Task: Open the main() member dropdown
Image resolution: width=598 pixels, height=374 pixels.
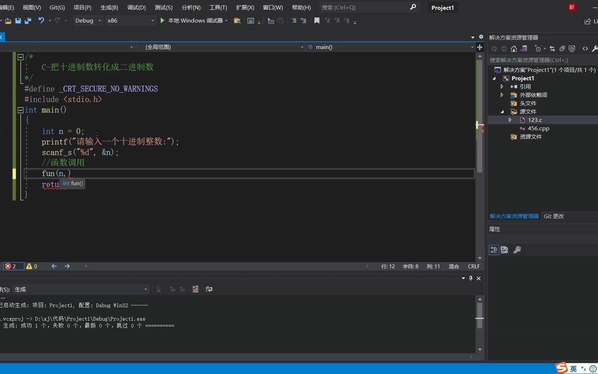Action: [390, 47]
